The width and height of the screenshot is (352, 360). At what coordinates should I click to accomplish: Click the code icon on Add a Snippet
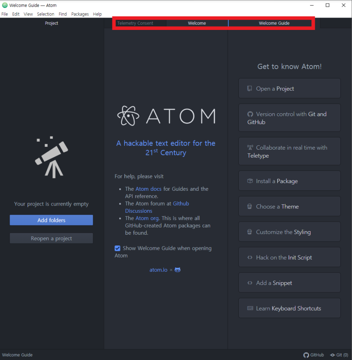pyautogui.click(x=250, y=283)
